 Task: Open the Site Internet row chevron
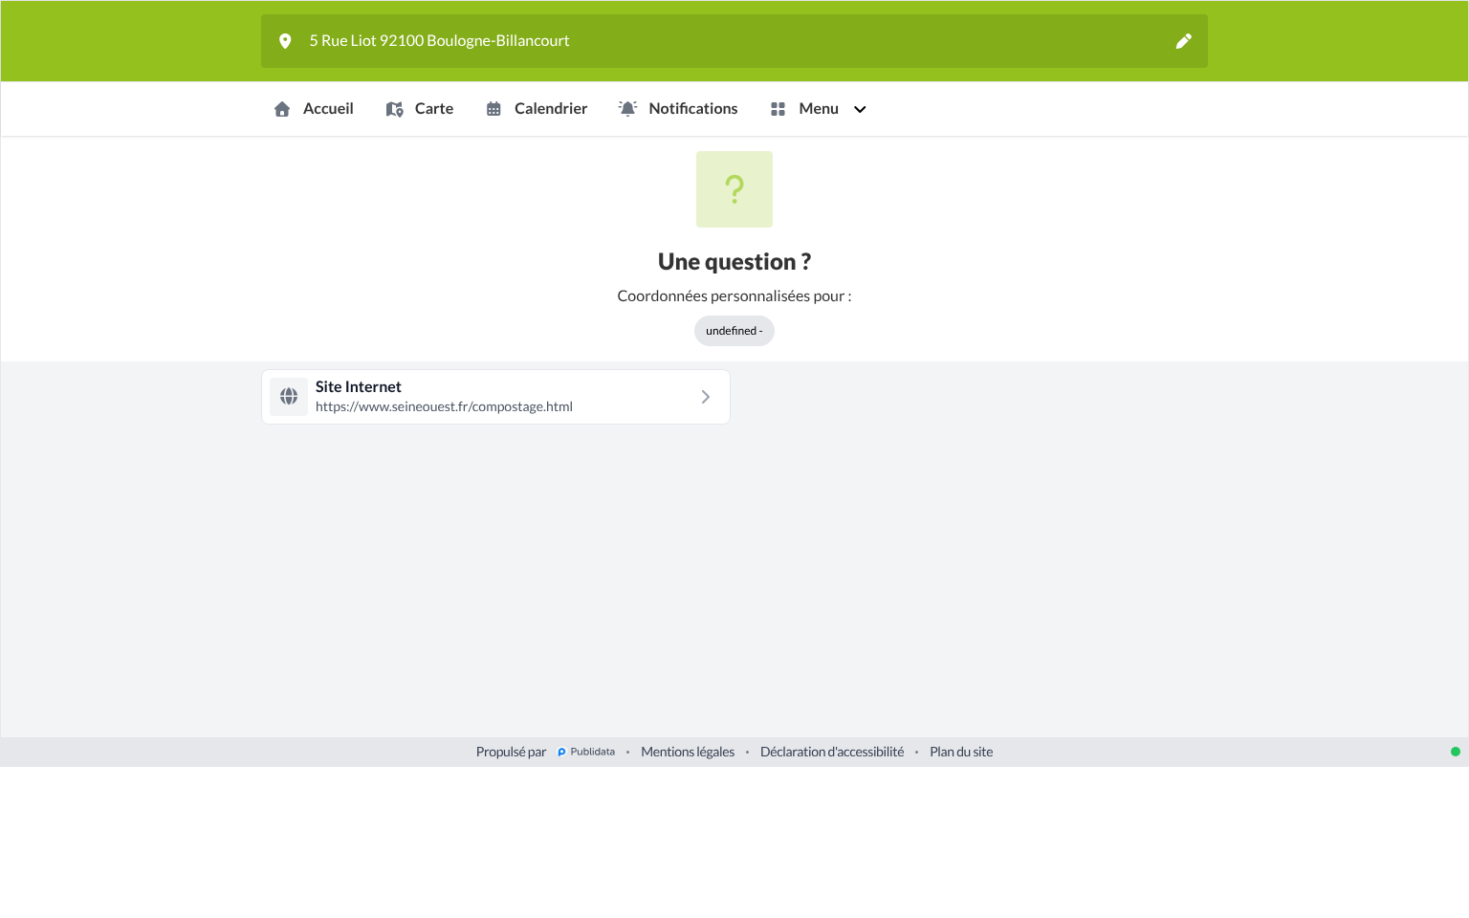tap(706, 397)
